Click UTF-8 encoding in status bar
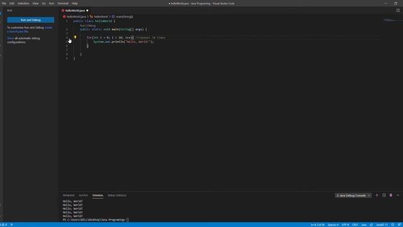 [x=345, y=224]
